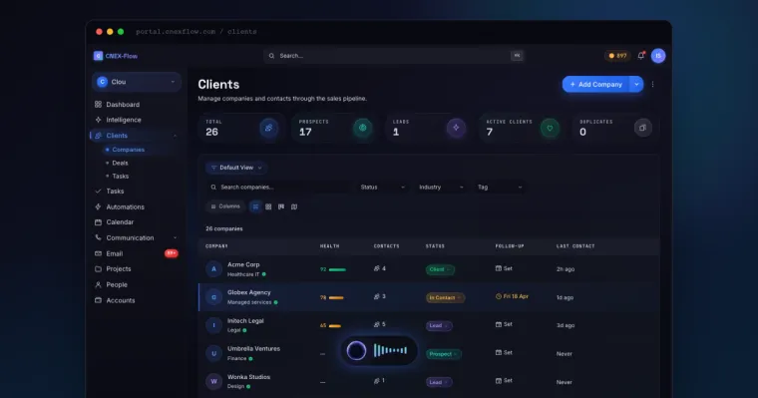
Task: Open Automations in sidebar
Action: (x=126, y=206)
